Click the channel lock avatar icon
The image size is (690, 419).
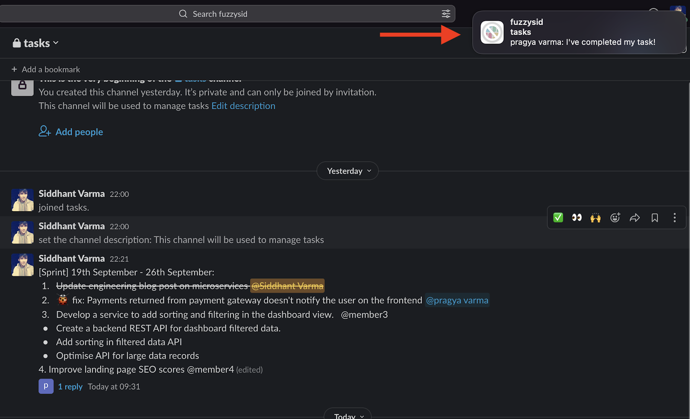(22, 87)
